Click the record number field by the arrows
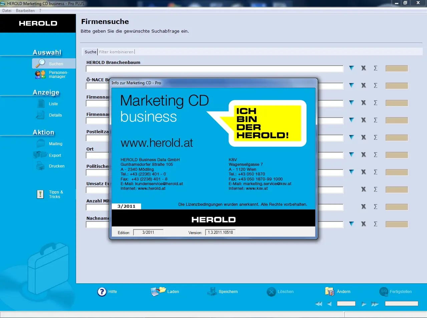Image resolution: width=427 pixels, height=318 pixels. click(346, 304)
